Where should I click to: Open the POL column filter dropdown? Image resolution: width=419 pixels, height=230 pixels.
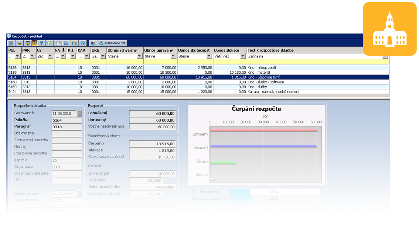point(17,56)
